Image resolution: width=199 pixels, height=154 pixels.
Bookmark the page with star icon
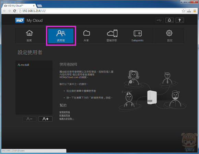pyautogui.click(x=184, y=11)
